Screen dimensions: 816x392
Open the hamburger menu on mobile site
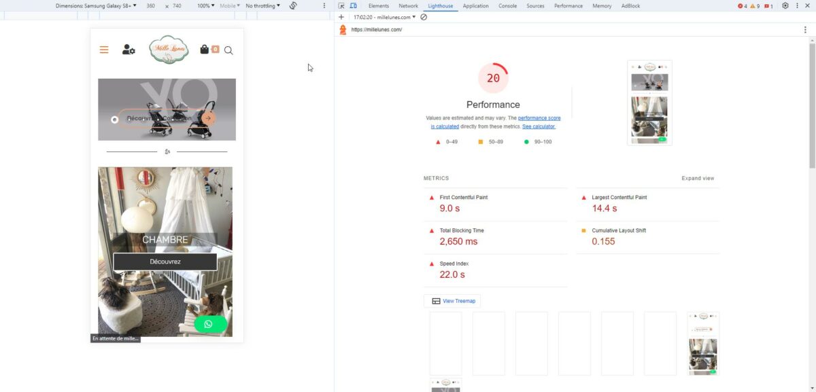[104, 50]
